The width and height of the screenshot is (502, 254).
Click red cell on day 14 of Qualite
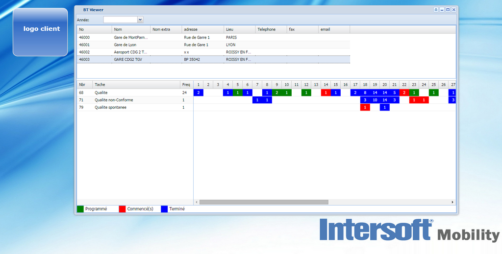[x=326, y=92]
